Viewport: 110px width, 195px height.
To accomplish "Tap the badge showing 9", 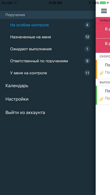I will 87,61.
